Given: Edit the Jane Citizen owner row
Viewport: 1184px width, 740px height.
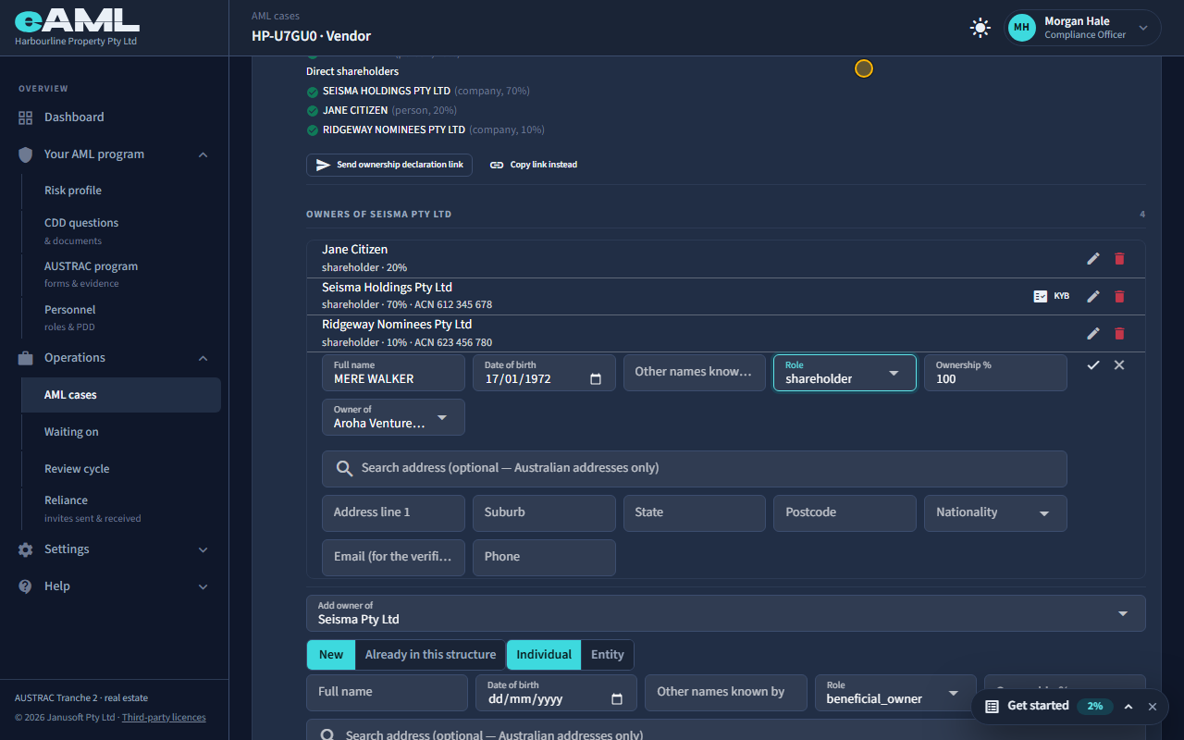Looking at the screenshot, I should (x=1093, y=259).
